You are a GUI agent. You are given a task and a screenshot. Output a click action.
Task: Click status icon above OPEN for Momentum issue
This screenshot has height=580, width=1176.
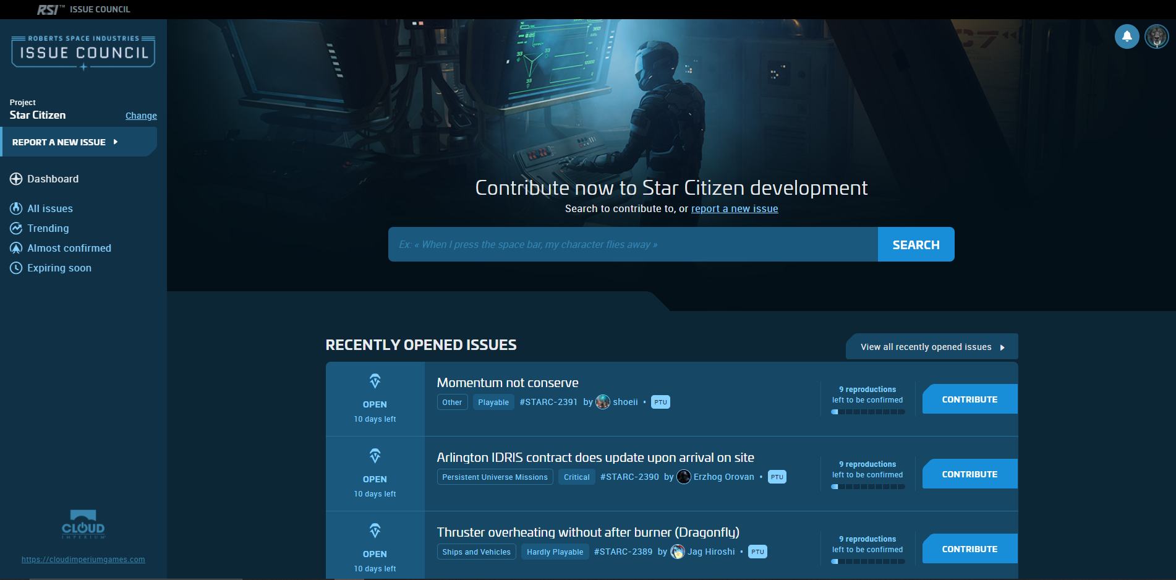(375, 381)
